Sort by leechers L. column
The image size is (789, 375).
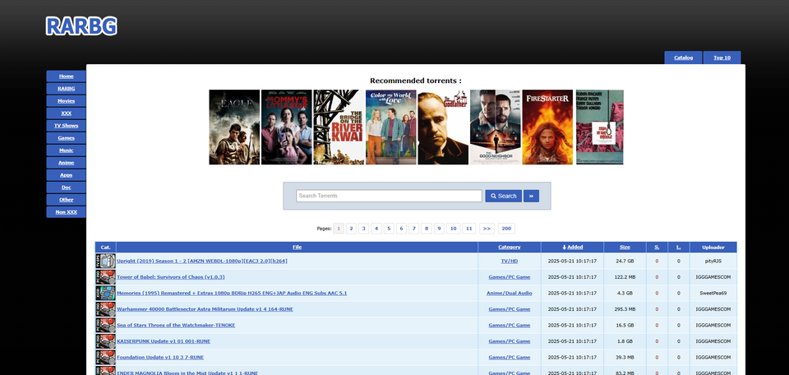(678, 248)
